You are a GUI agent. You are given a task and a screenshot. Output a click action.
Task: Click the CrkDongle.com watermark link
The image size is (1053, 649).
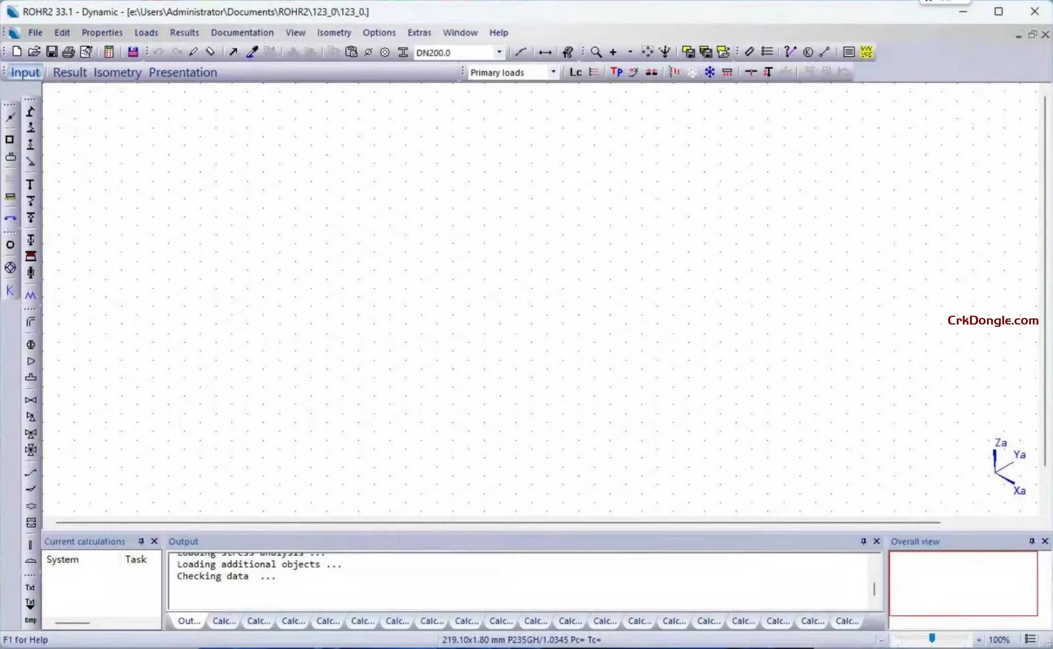993,320
